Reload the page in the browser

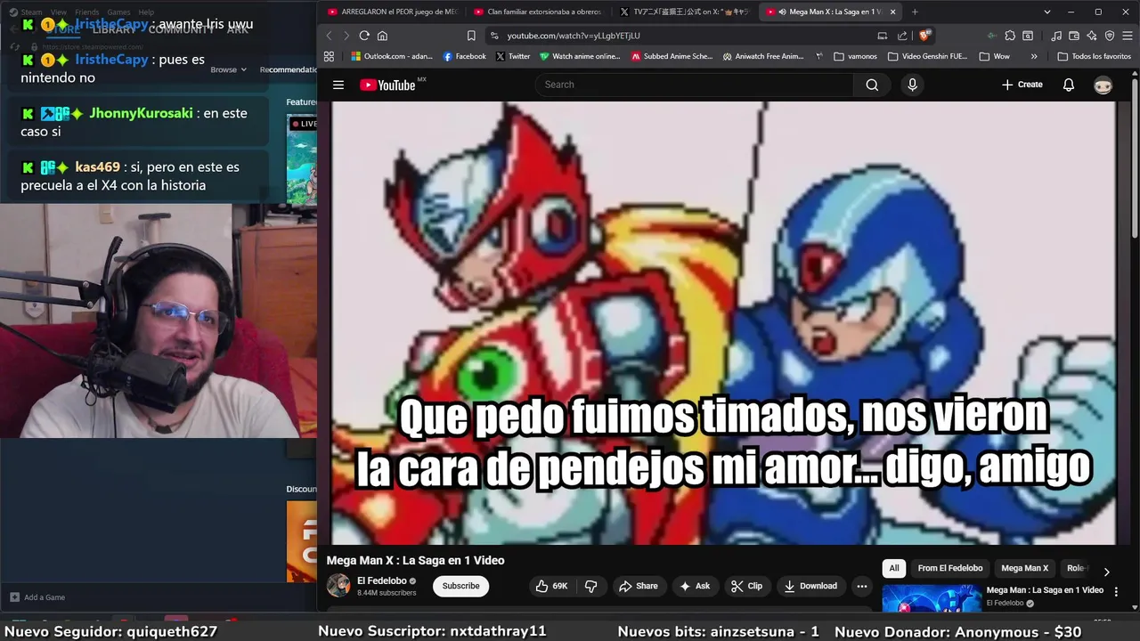364,36
